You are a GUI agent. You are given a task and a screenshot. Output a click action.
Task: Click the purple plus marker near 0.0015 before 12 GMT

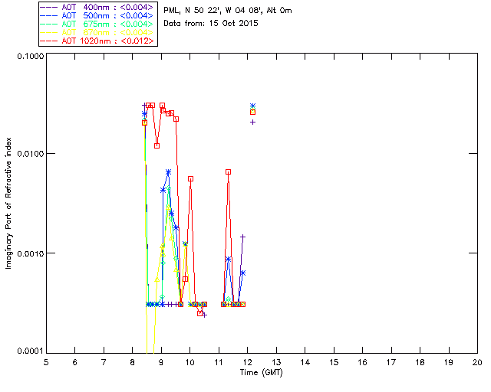[x=242, y=237]
